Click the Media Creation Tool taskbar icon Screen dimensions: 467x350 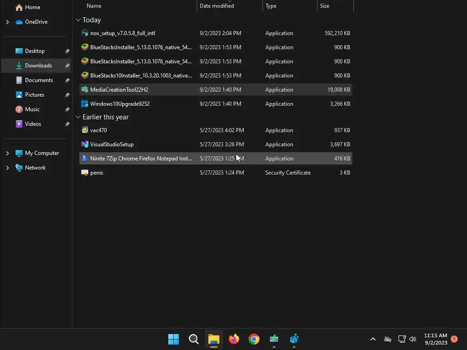coord(274,339)
